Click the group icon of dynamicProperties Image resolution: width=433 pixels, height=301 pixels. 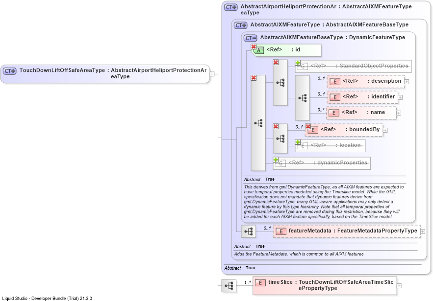click(x=281, y=163)
